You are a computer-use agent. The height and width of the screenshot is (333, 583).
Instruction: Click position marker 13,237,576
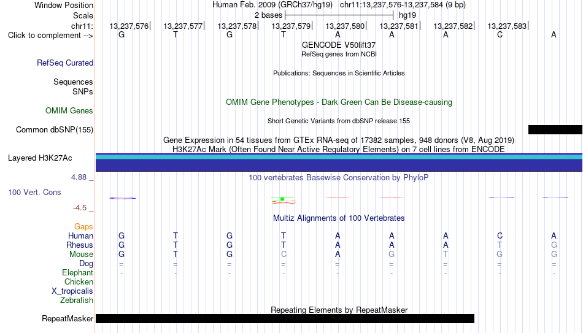coord(129,26)
